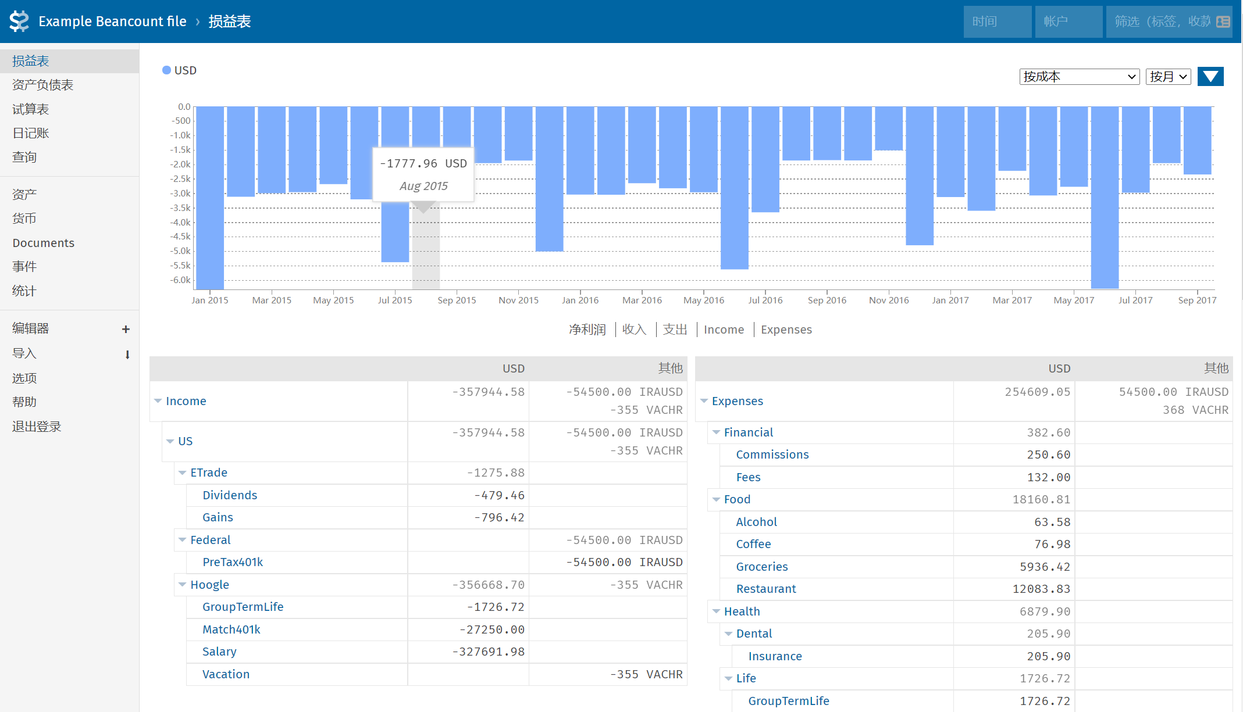Click the filter list icon in header
This screenshot has height=712, width=1243.
click(x=1223, y=22)
